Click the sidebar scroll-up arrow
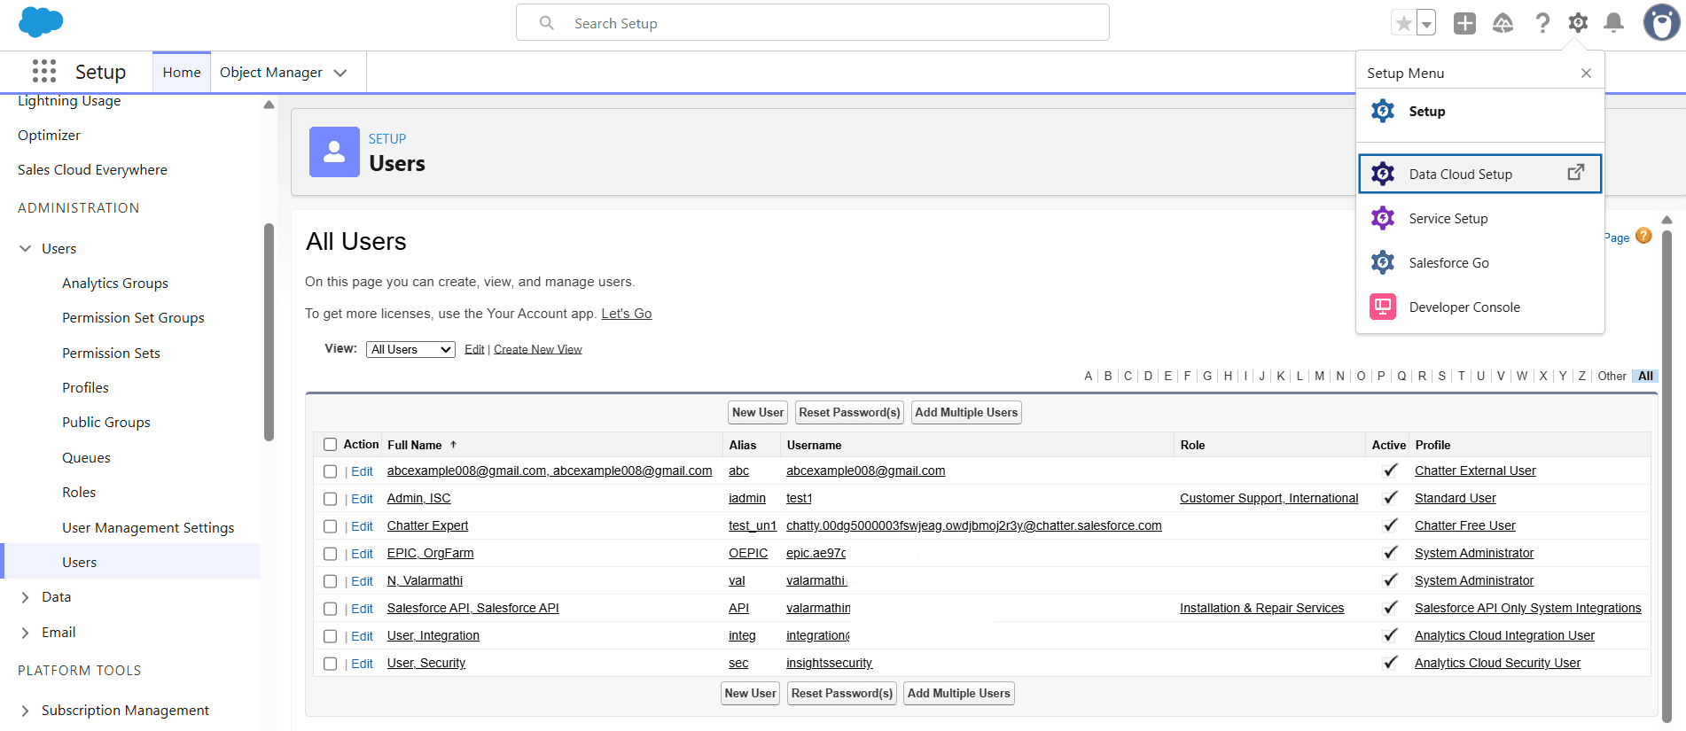Image resolution: width=1686 pixels, height=731 pixels. tap(269, 105)
